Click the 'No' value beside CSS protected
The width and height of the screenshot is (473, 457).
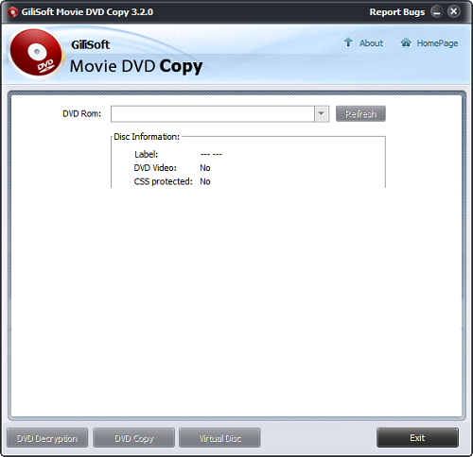point(205,181)
